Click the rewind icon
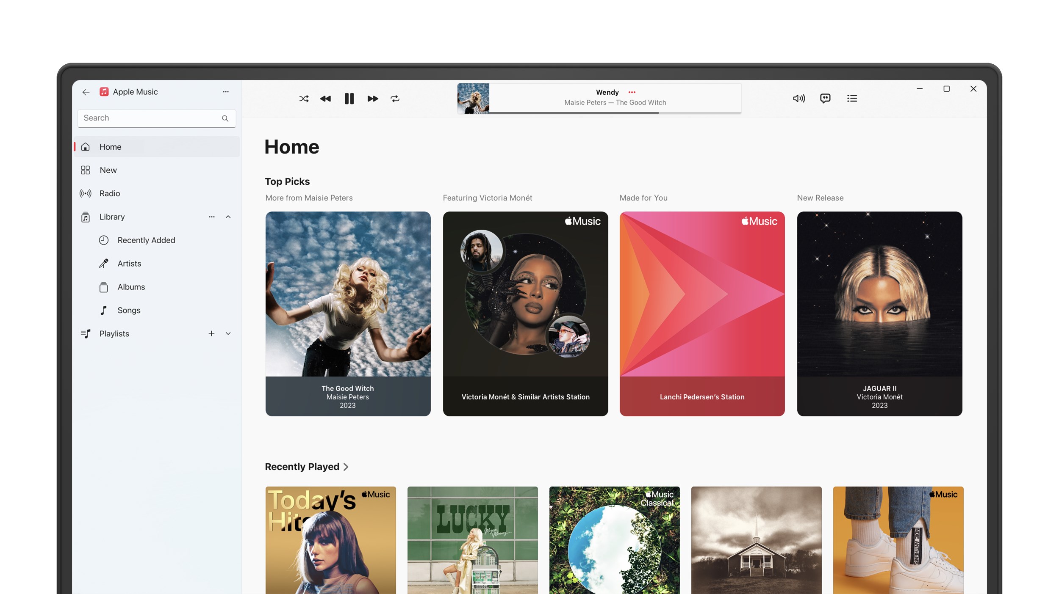The height and width of the screenshot is (594, 1059). point(325,98)
